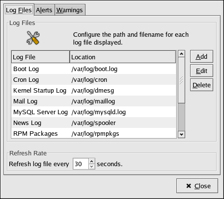This screenshot has width=224, height=199.
Task: Open the Warnings tab
Action: click(x=70, y=10)
